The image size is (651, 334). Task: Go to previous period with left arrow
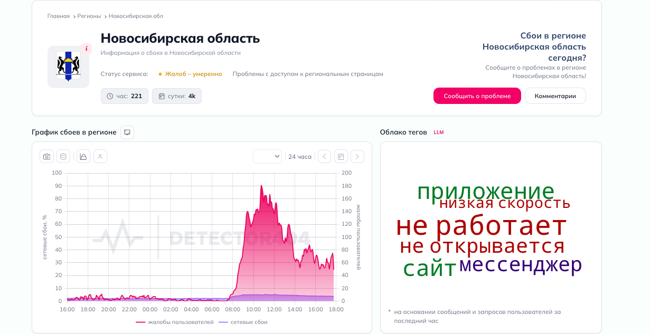point(324,156)
